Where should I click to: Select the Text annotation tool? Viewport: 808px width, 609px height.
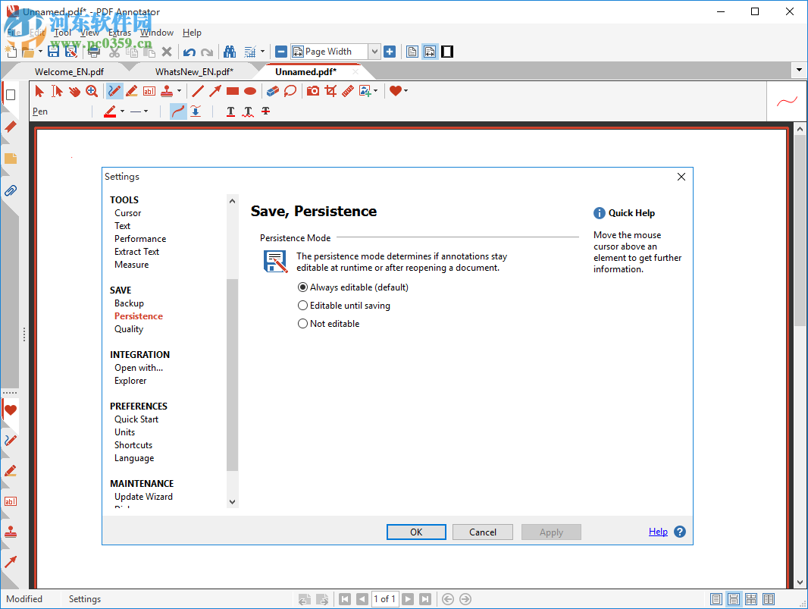click(149, 90)
